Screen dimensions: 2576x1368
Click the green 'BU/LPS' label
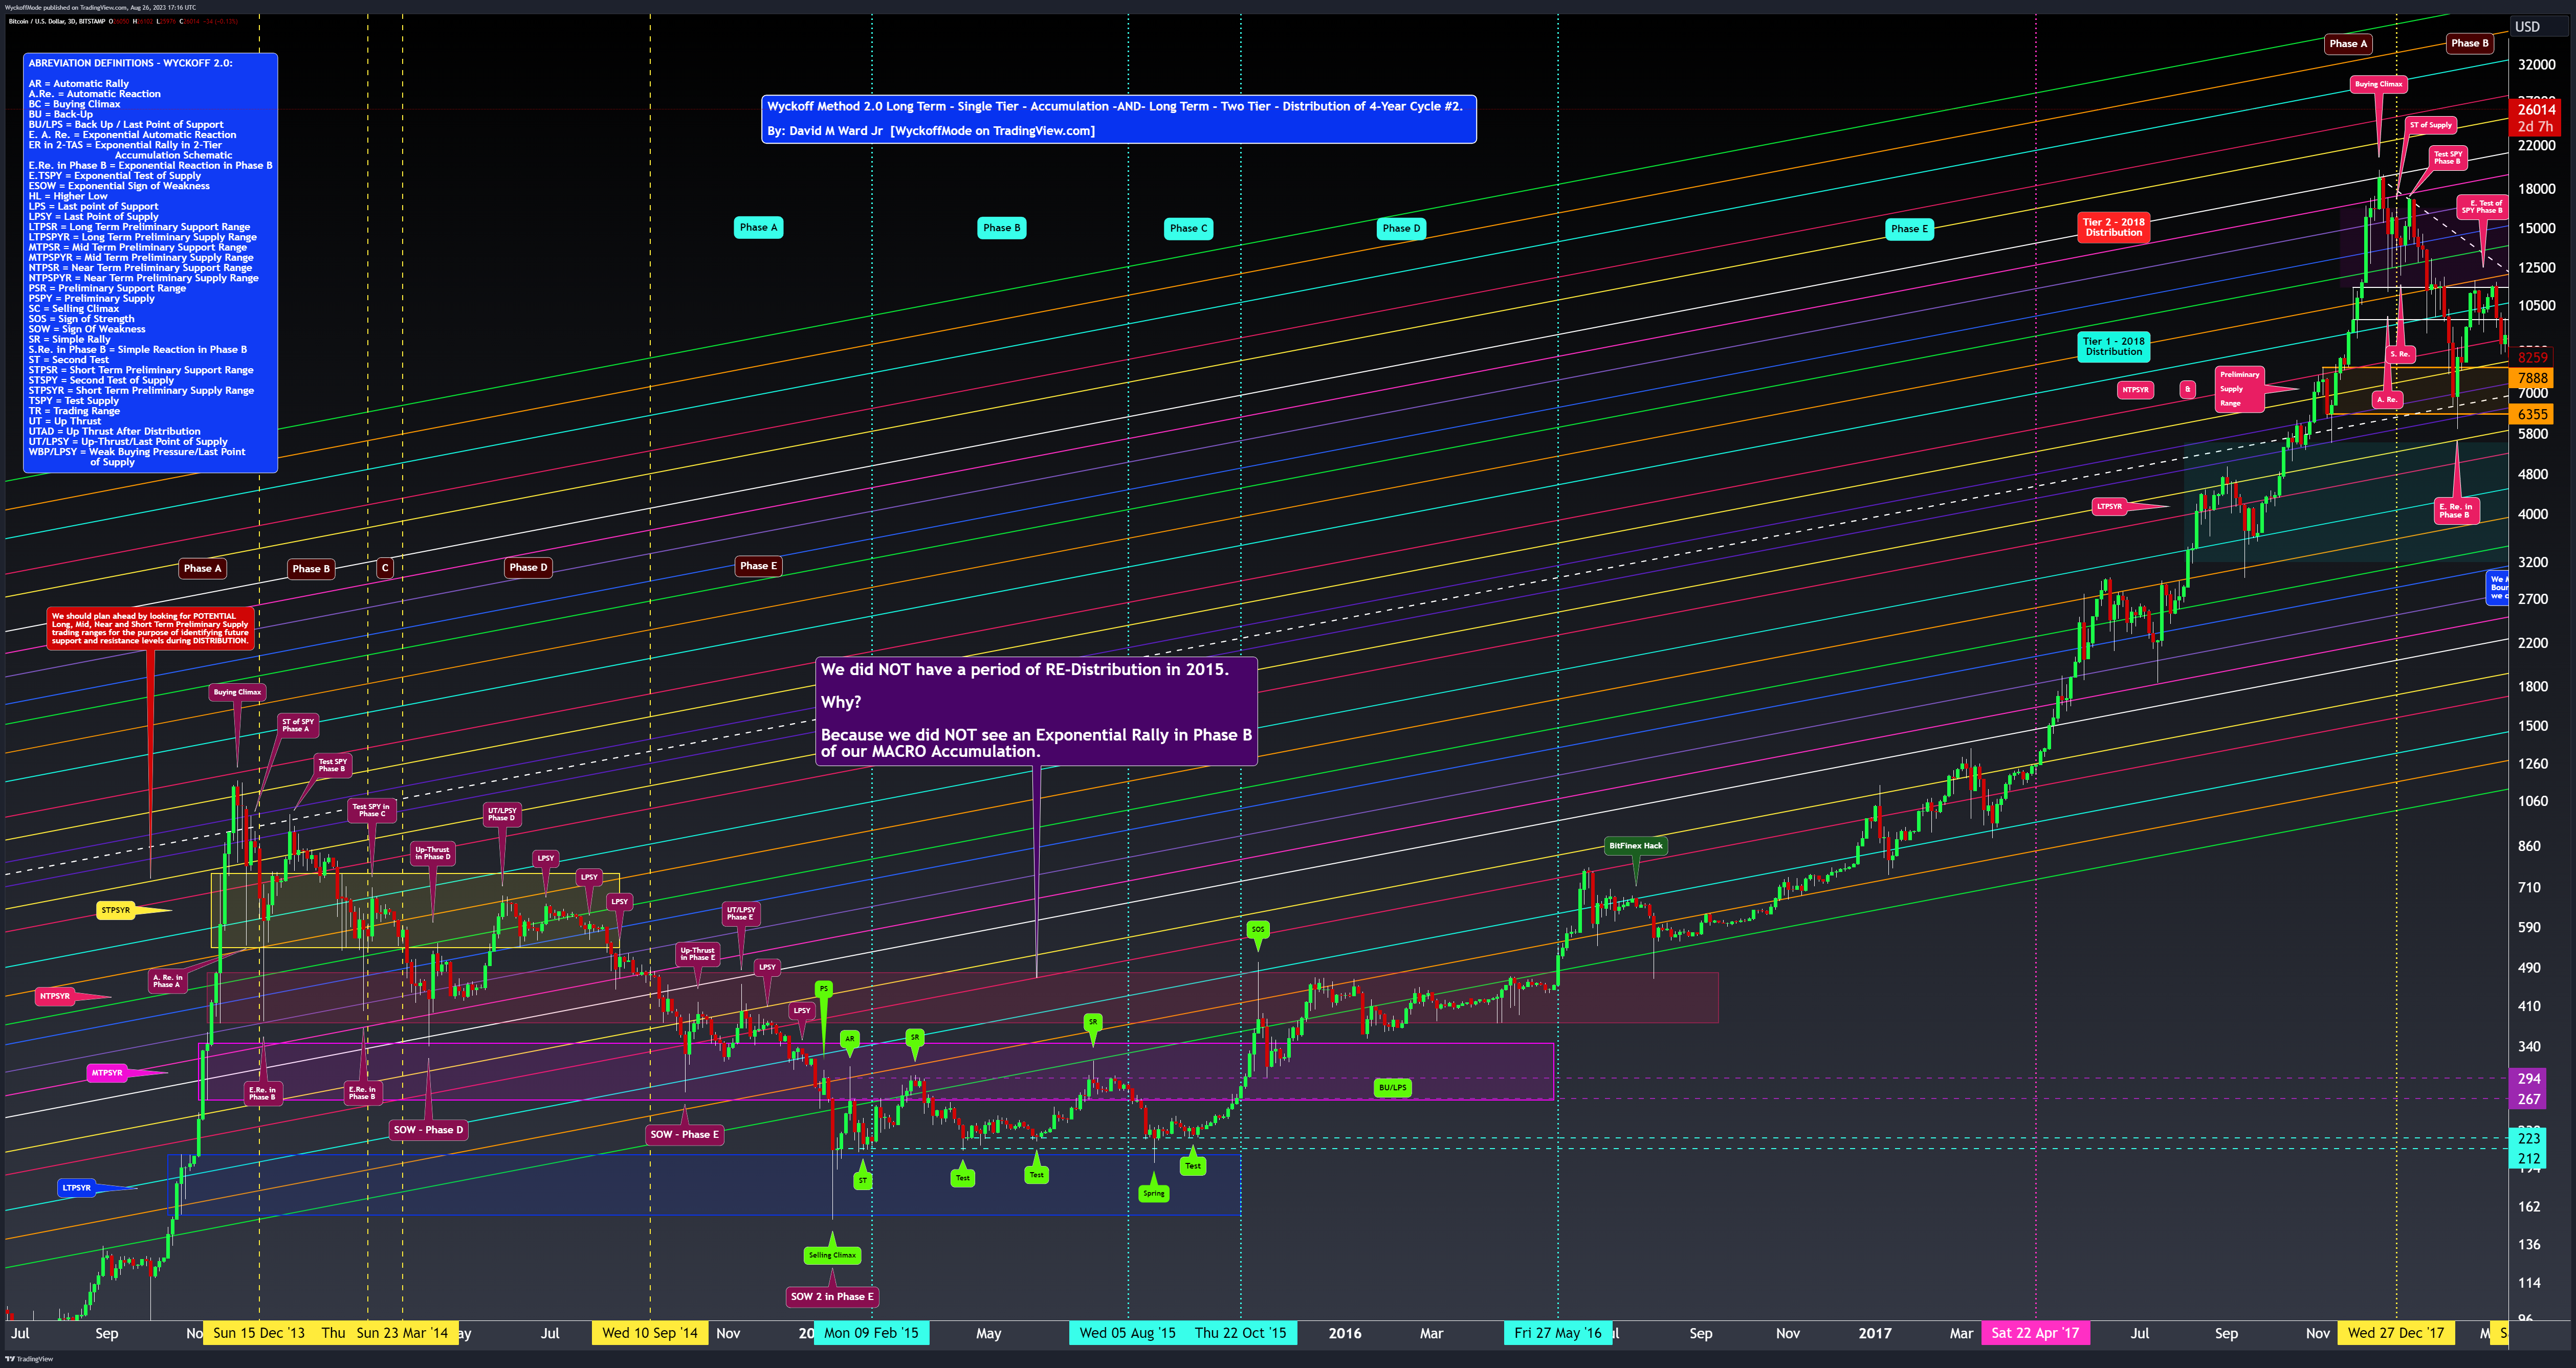coord(1392,1087)
